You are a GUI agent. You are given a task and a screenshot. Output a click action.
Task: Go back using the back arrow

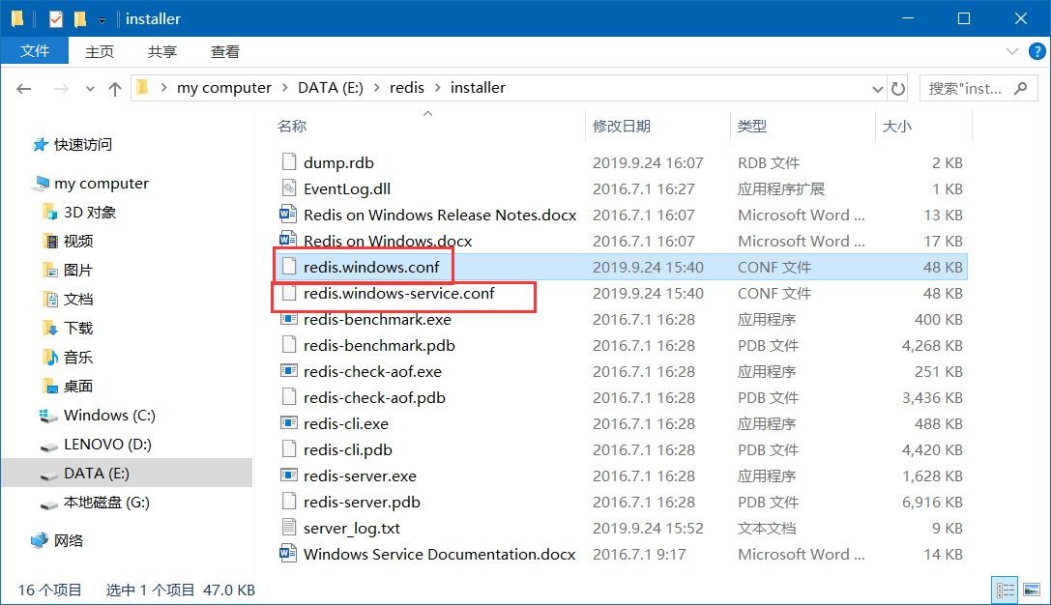(x=23, y=88)
